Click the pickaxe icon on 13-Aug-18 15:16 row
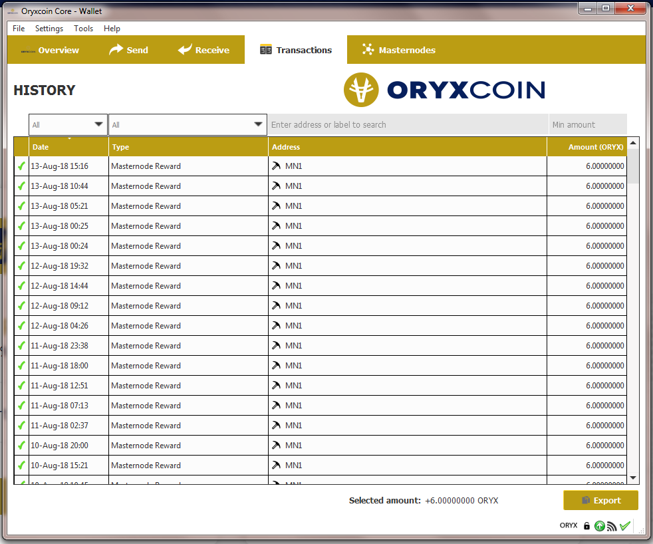 (x=277, y=166)
